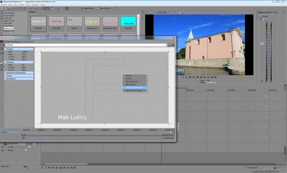This screenshot has height=173, width=287.
Task: Click the Position keyframe track label
Action: click(11, 132)
